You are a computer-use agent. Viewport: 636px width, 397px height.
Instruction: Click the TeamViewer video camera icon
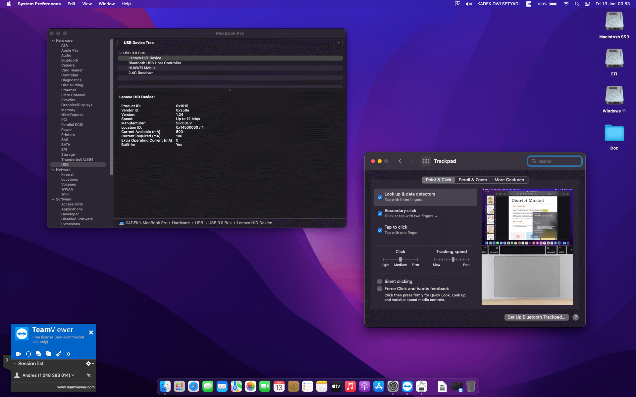(19, 354)
